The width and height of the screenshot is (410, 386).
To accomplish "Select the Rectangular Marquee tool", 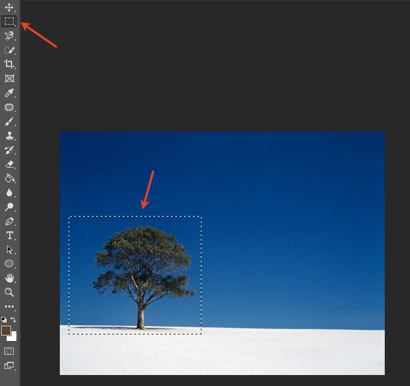I will click(x=9, y=21).
